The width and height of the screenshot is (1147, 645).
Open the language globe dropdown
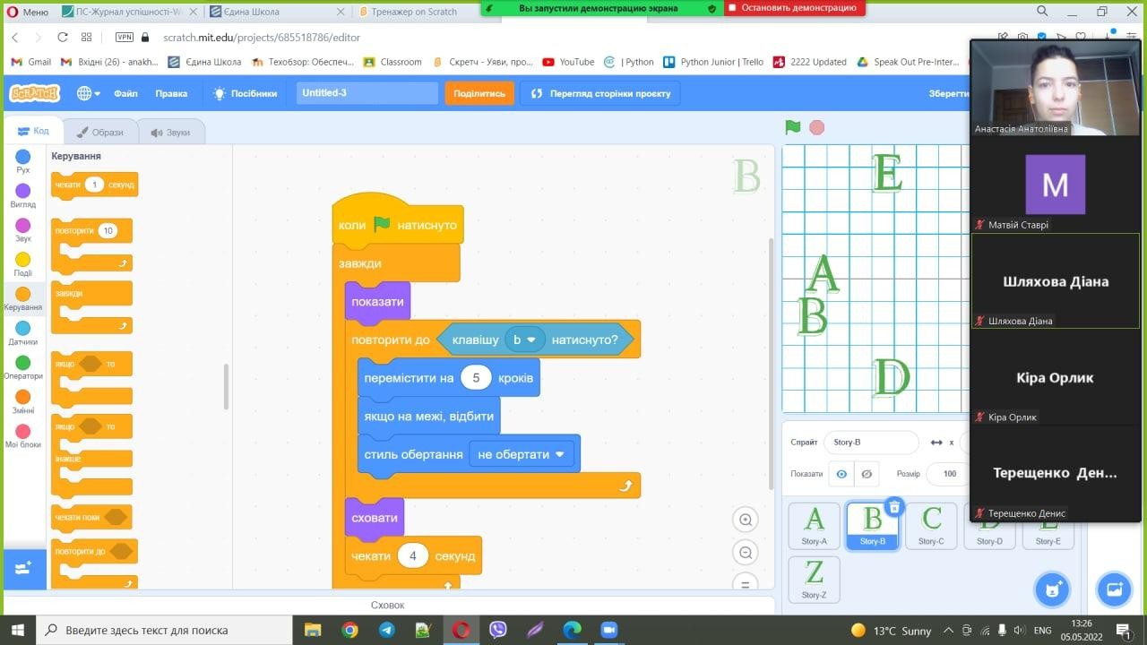(88, 93)
